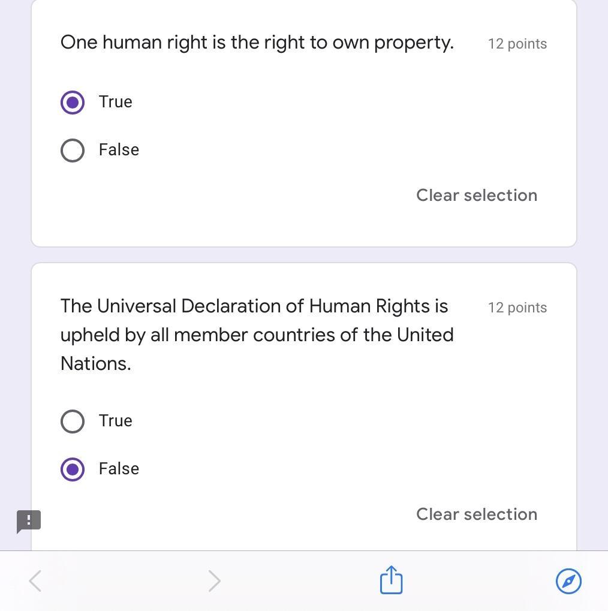
Task: Tap the browser back arrow
Action: coord(35,580)
